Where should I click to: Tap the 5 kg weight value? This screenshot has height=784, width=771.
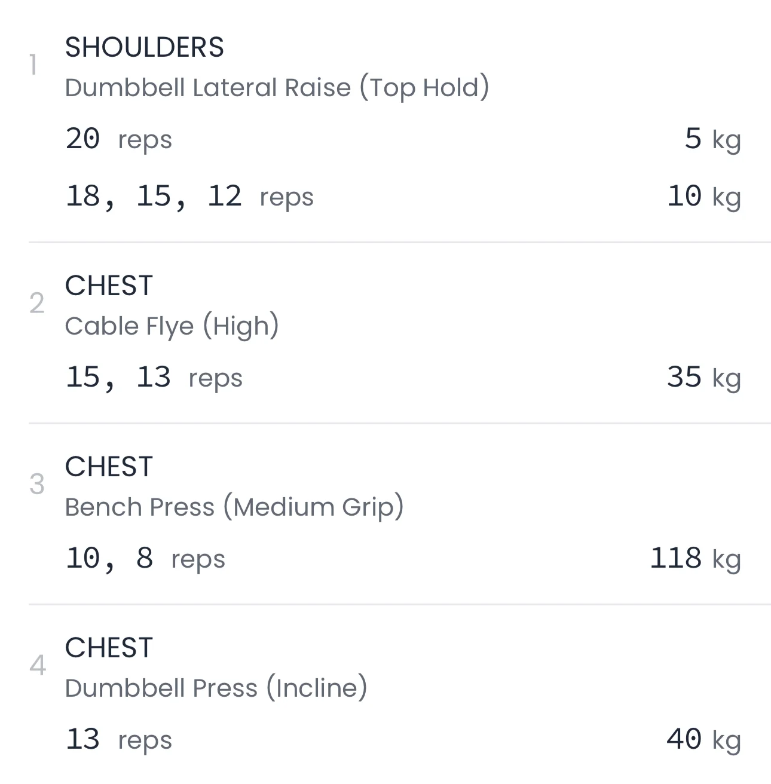(712, 139)
